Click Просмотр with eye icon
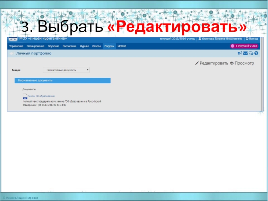Screen dimensions: 268x201 click(242, 63)
